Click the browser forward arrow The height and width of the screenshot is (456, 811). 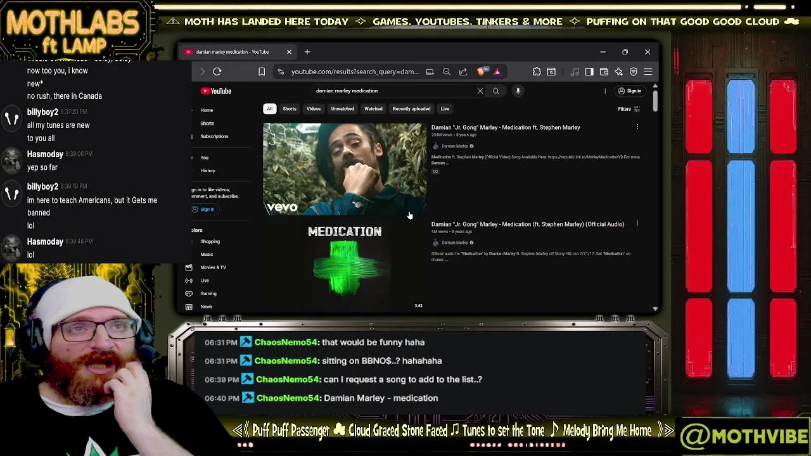pyautogui.click(x=202, y=72)
